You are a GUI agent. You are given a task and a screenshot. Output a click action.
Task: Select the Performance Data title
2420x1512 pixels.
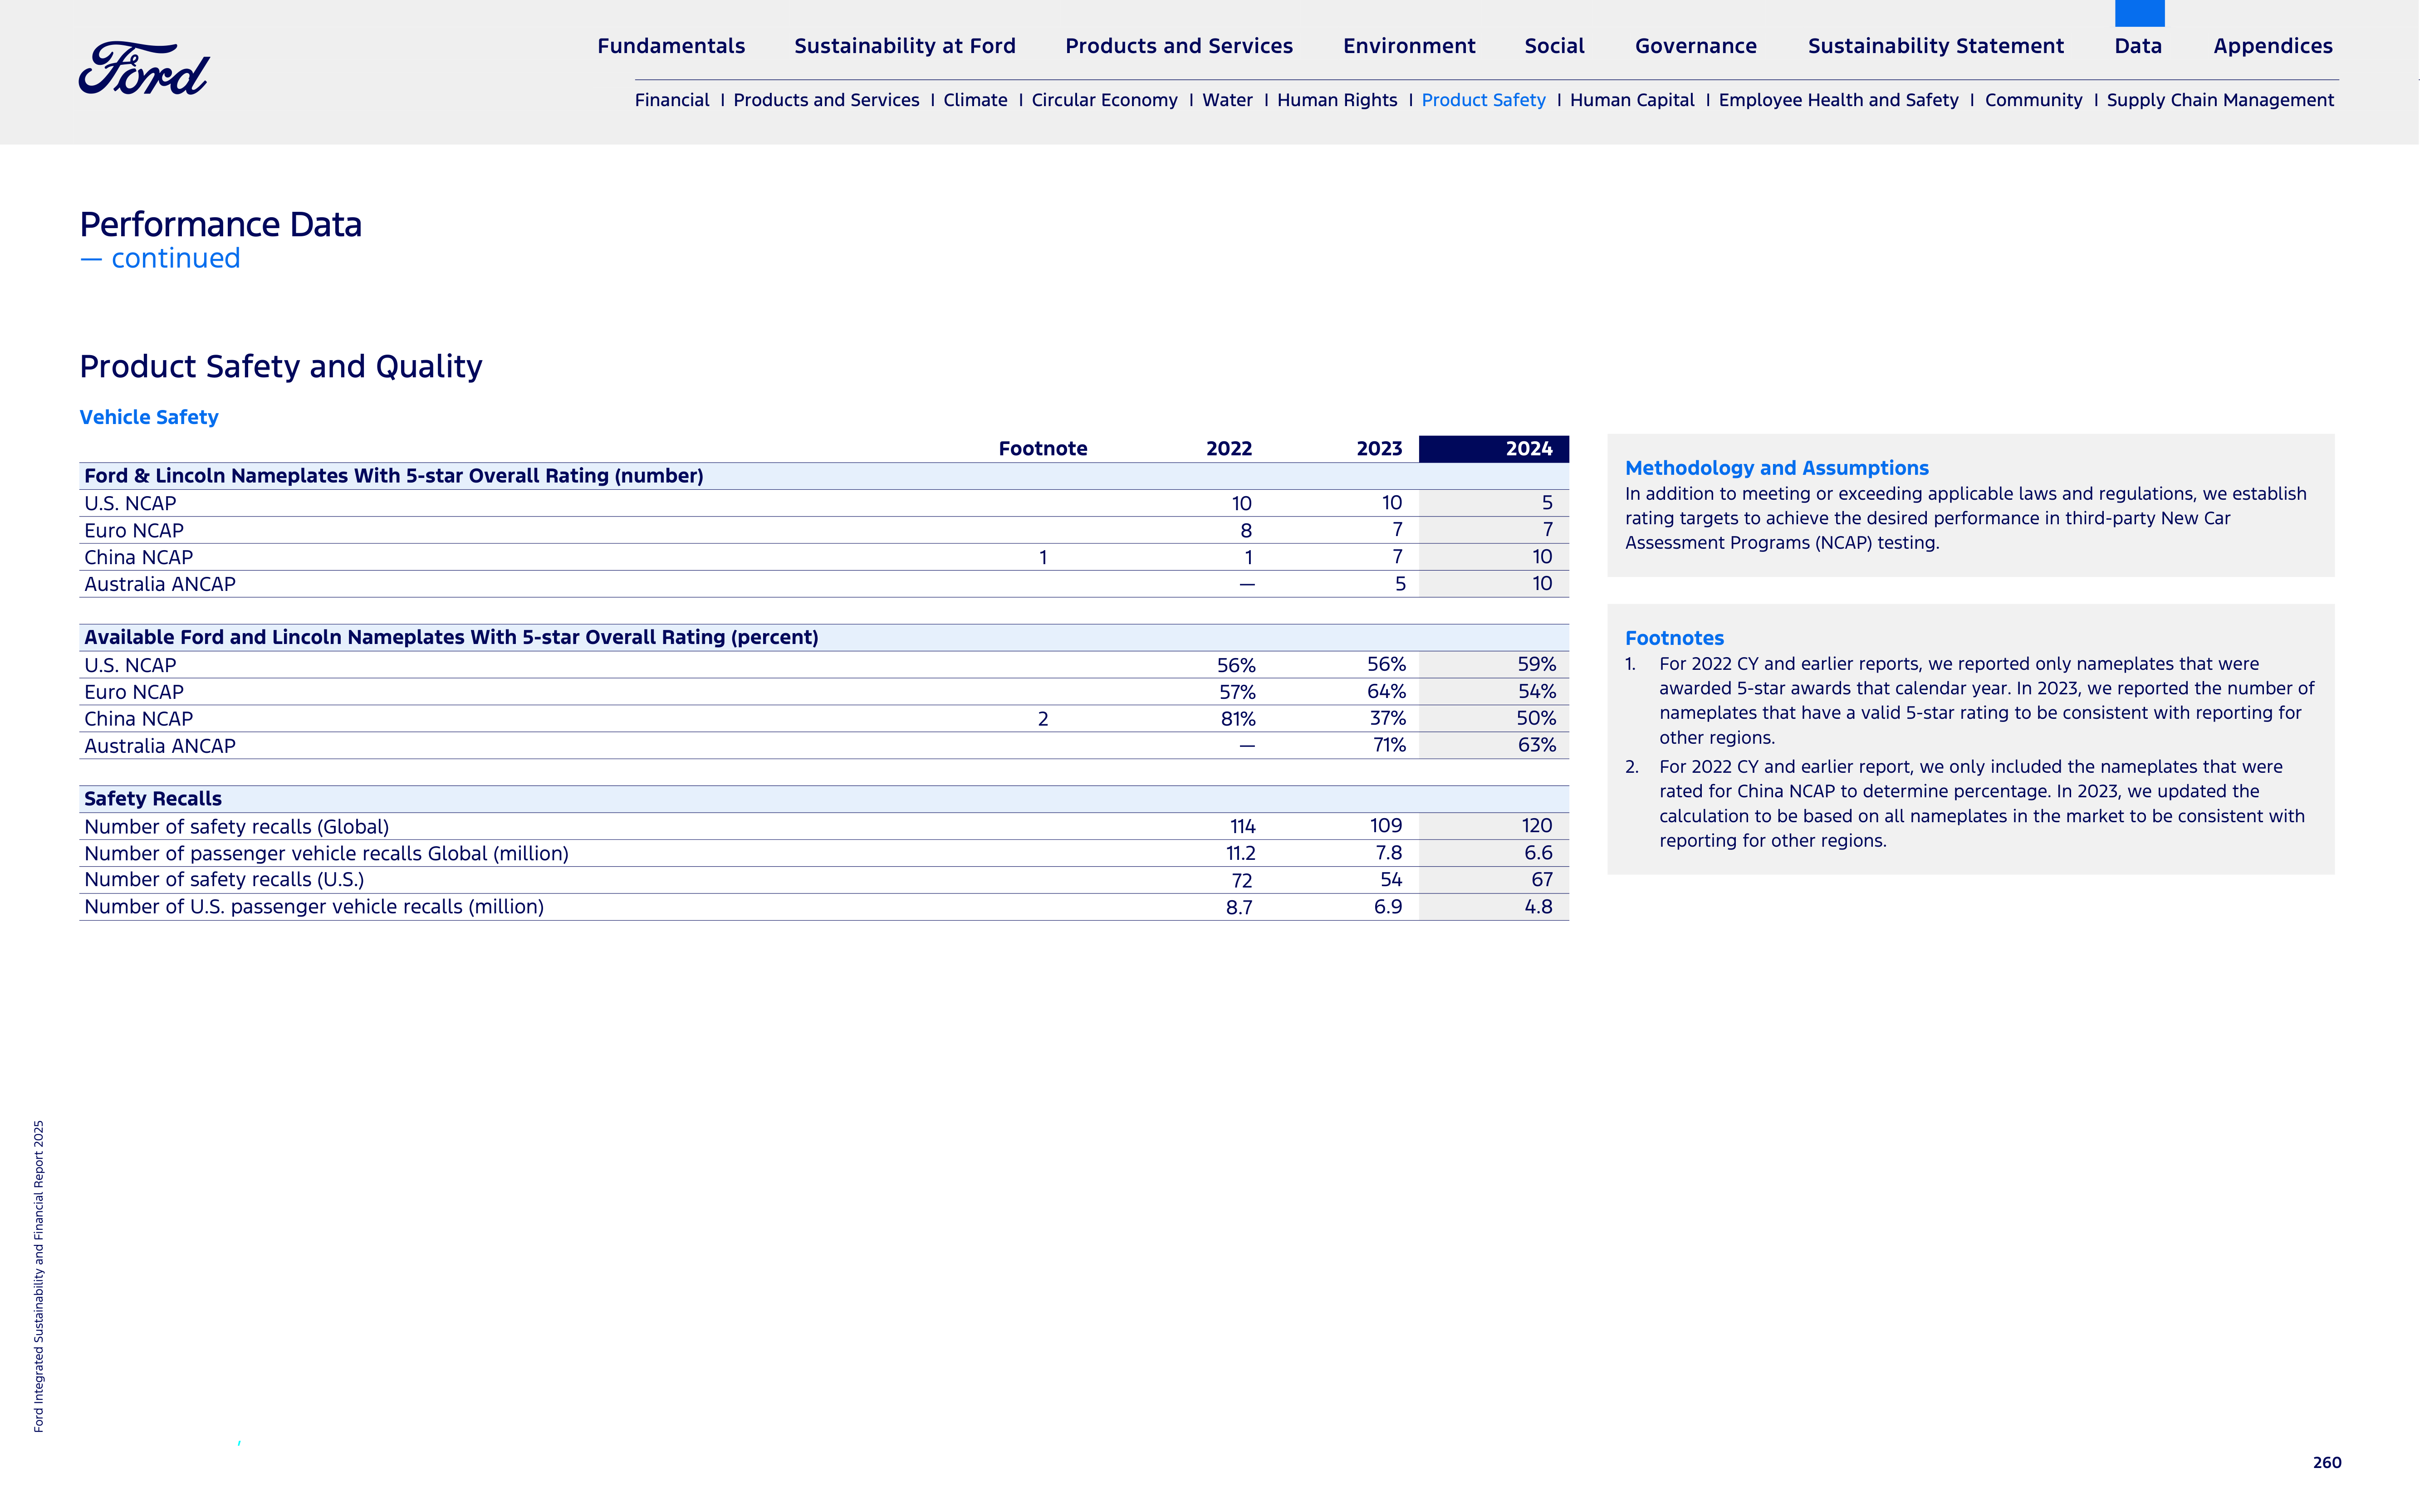221,224
